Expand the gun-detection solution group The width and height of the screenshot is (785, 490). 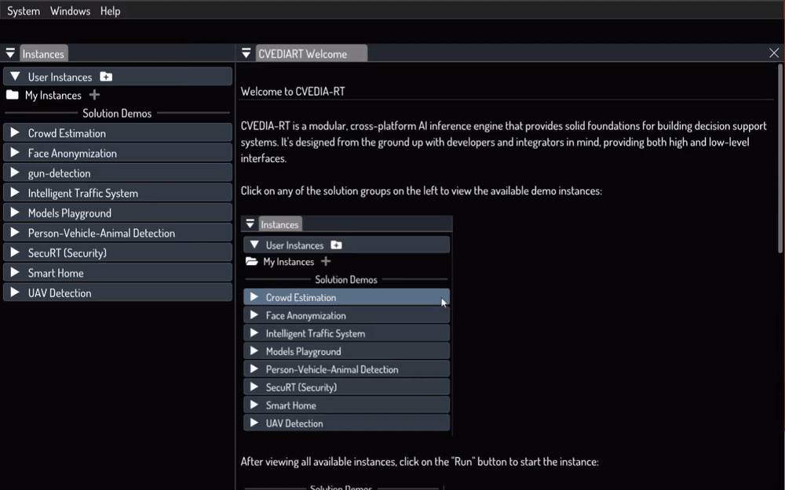click(x=118, y=173)
